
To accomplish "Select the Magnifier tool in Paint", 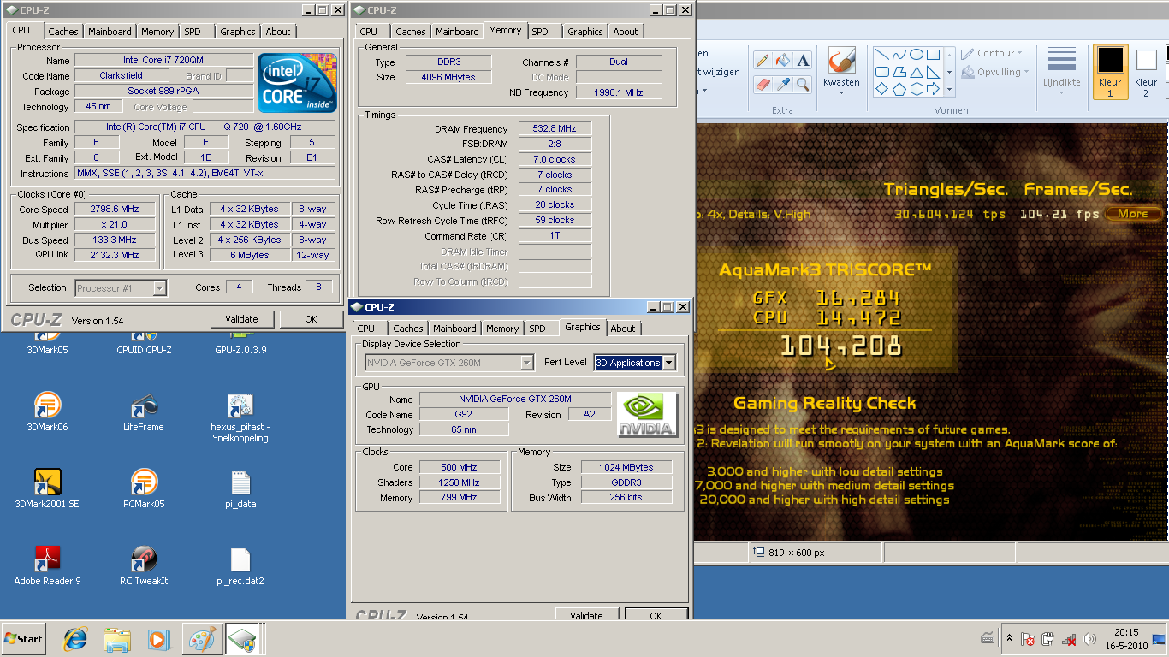I will pos(803,85).
